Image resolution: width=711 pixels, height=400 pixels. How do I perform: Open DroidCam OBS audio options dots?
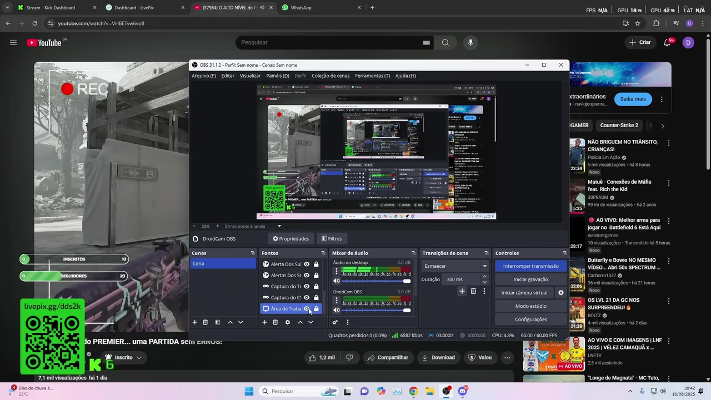(x=336, y=300)
